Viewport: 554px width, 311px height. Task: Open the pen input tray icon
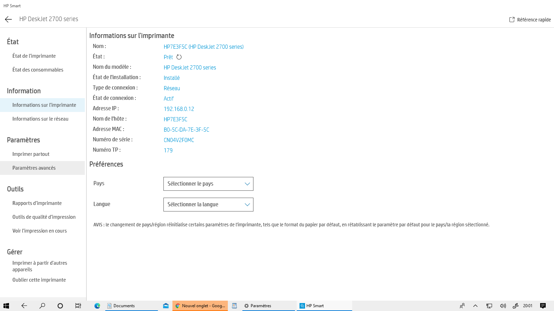(x=516, y=306)
